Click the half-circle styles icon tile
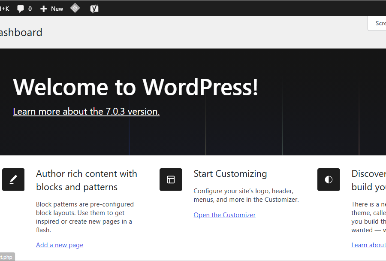Viewport: 386px width, 261px height. [x=329, y=180]
